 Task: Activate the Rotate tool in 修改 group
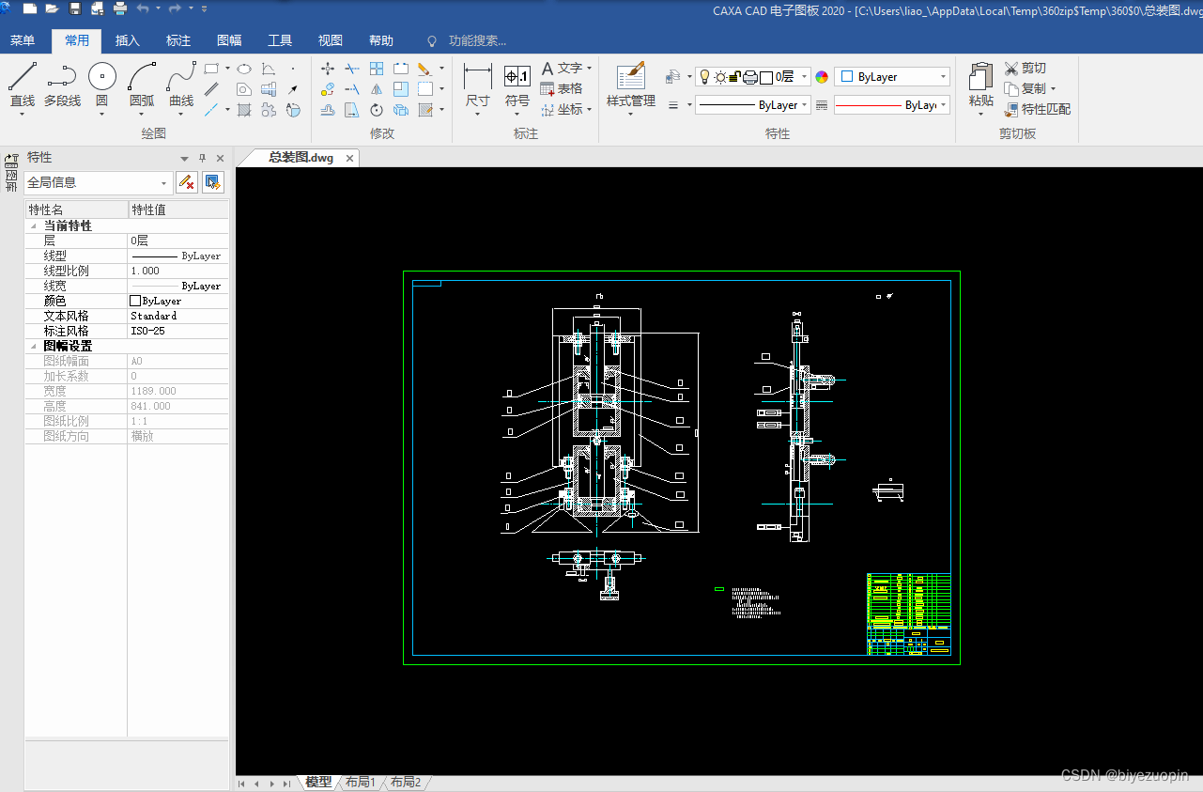[377, 110]
